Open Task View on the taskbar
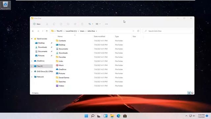Image resolution: width=211 pixels, height=119 pixels. click(x=99, y=116)
